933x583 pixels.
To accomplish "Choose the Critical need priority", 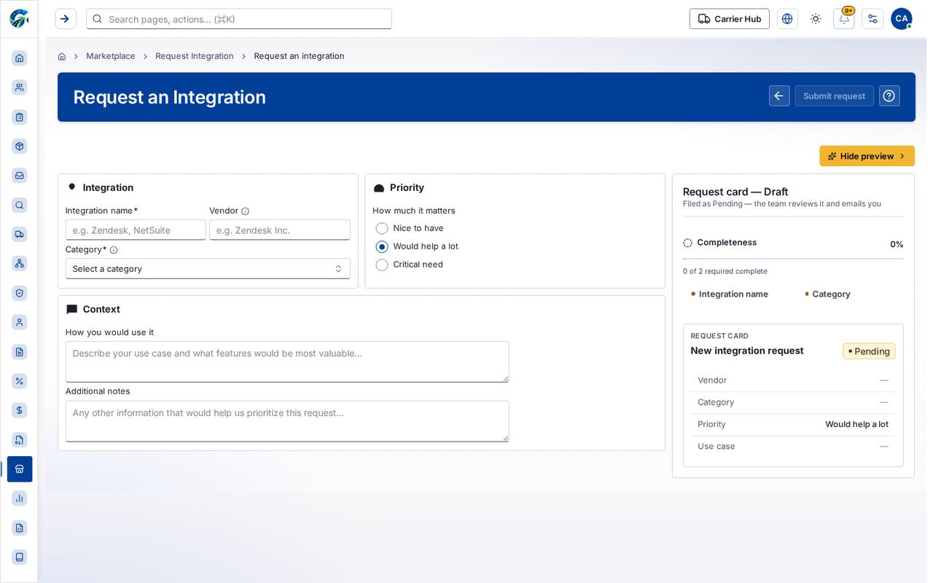I will (x=382, y=265).
